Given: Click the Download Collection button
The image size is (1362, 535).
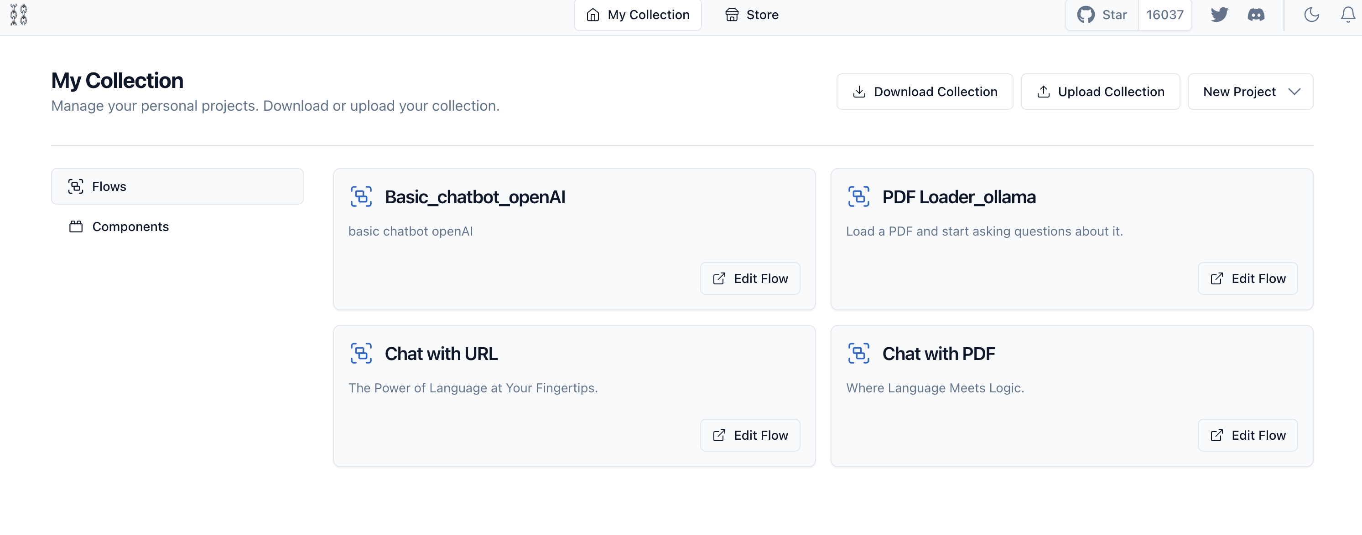Looking at the screenshot, I should (925, 92).
